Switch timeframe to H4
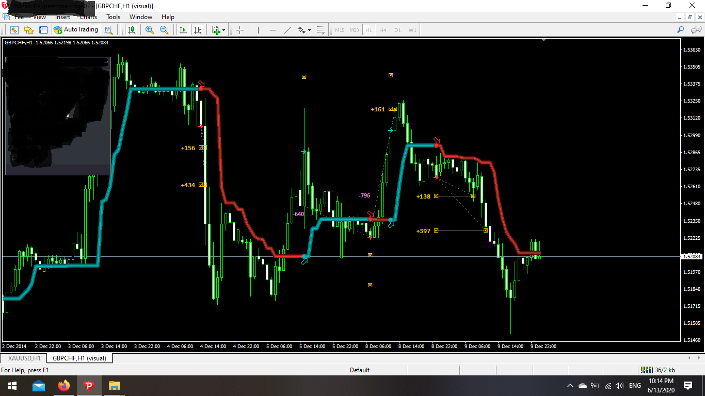 (383, 30)
